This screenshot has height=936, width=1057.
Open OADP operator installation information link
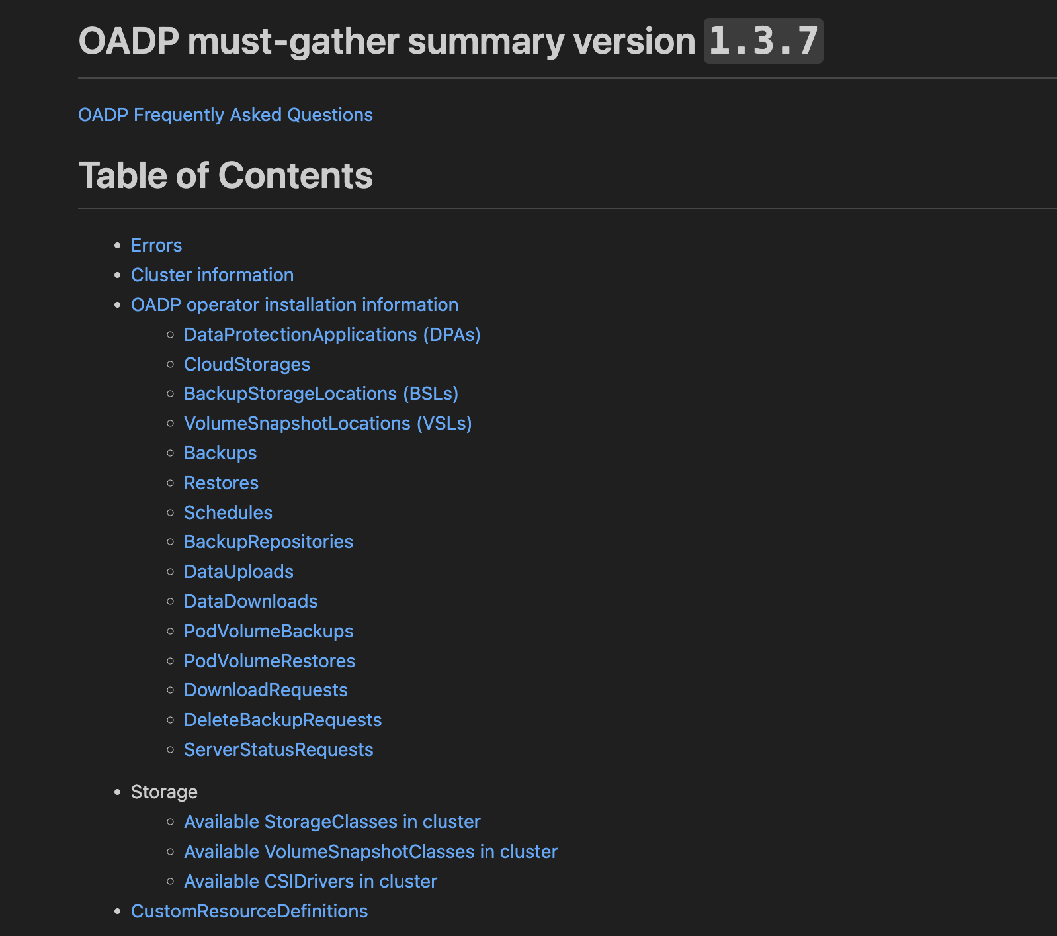(x=294, y=305)
